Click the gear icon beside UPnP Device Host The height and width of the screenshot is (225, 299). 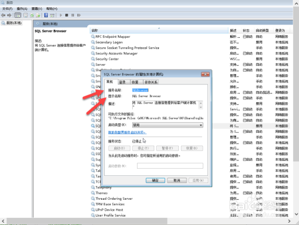coord(93,209)
